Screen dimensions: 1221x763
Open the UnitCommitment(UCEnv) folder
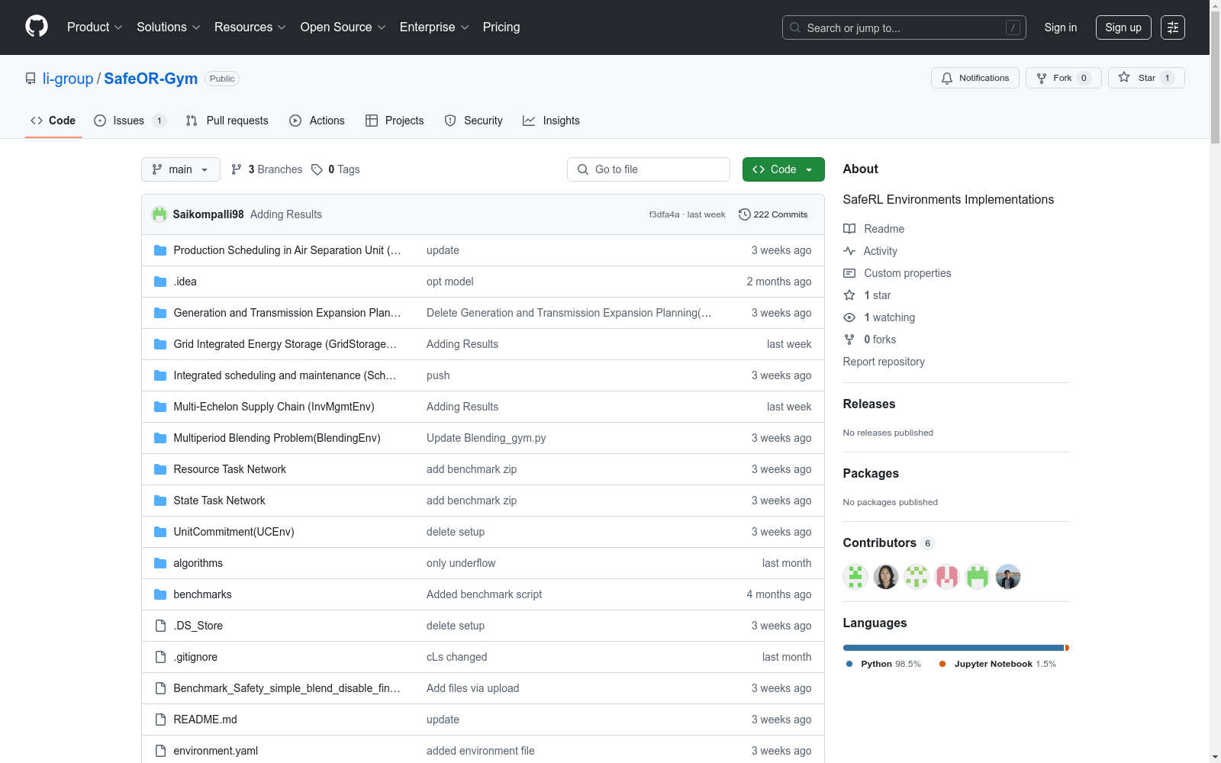click(x=234, y=532)
